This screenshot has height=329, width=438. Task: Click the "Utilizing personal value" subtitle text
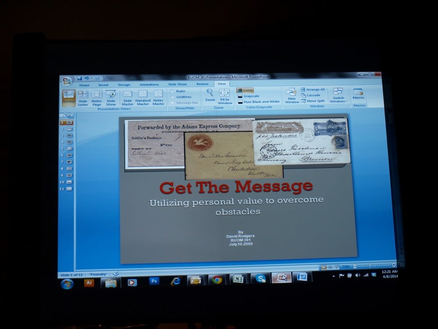click(237, 206)
